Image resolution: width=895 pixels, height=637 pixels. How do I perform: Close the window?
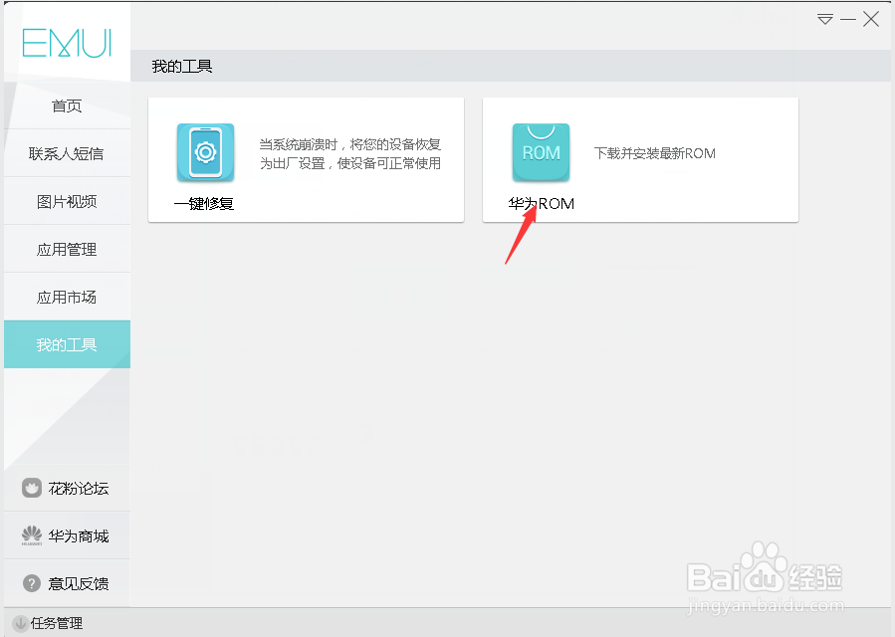click(871, 19)
